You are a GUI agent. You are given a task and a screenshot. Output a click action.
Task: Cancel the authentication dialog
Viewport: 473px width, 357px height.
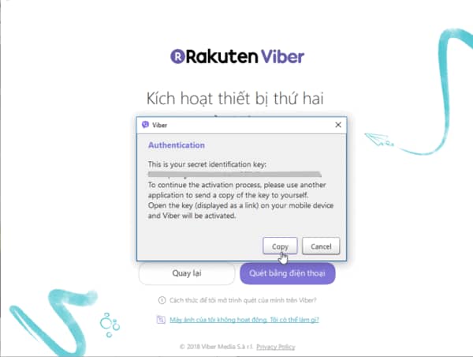[x=321, y=246]
